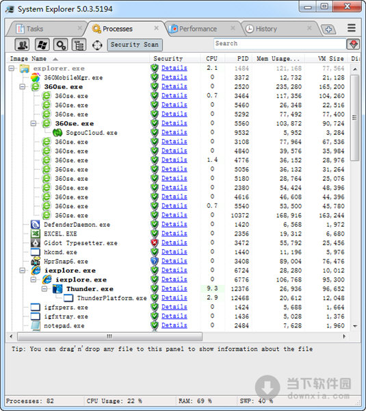Click the explorer.exe folder icon
The height and width of the screenshot is (411, 366).
(x=25, y=68)
